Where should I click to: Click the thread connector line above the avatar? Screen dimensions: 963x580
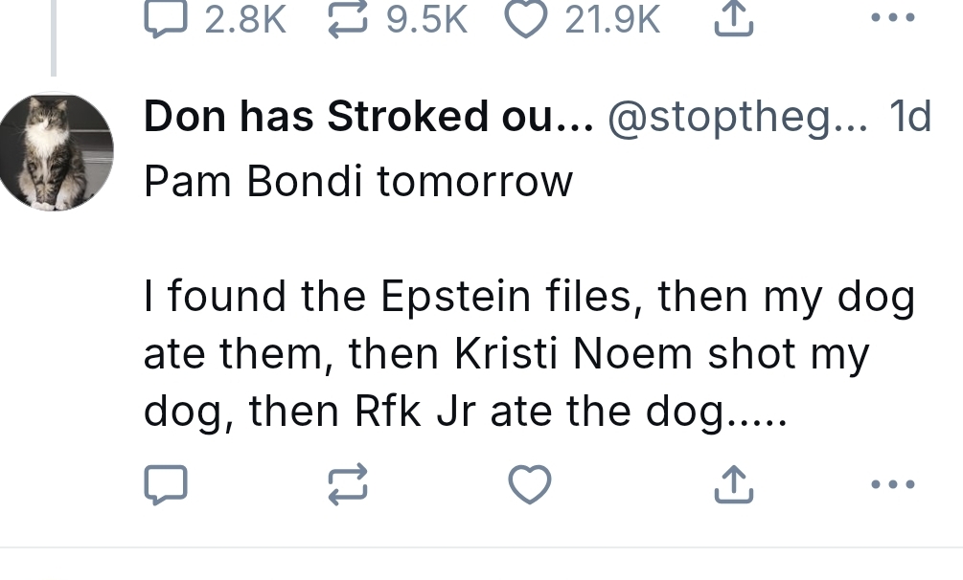[54, 38]
